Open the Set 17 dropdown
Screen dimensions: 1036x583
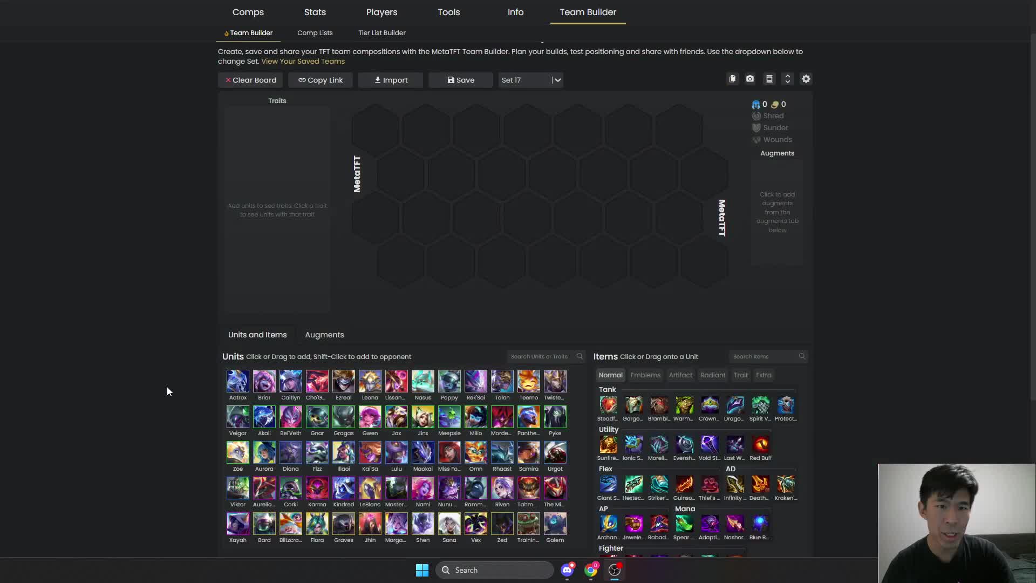pos(530,80)
